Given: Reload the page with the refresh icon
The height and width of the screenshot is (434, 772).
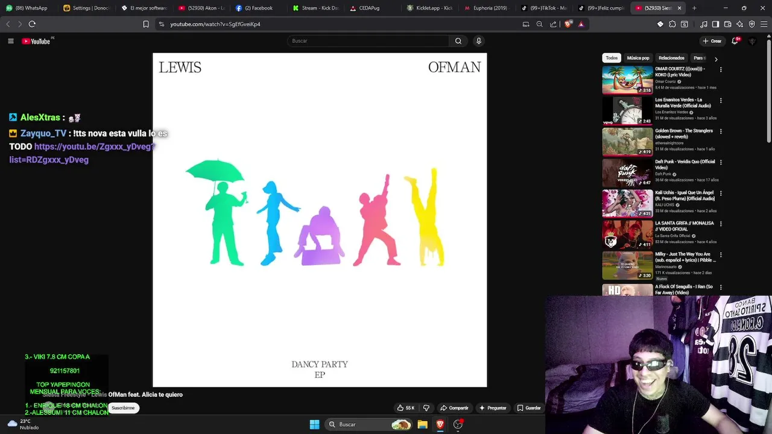Looking at the screenshot, I should click(32, 24).
